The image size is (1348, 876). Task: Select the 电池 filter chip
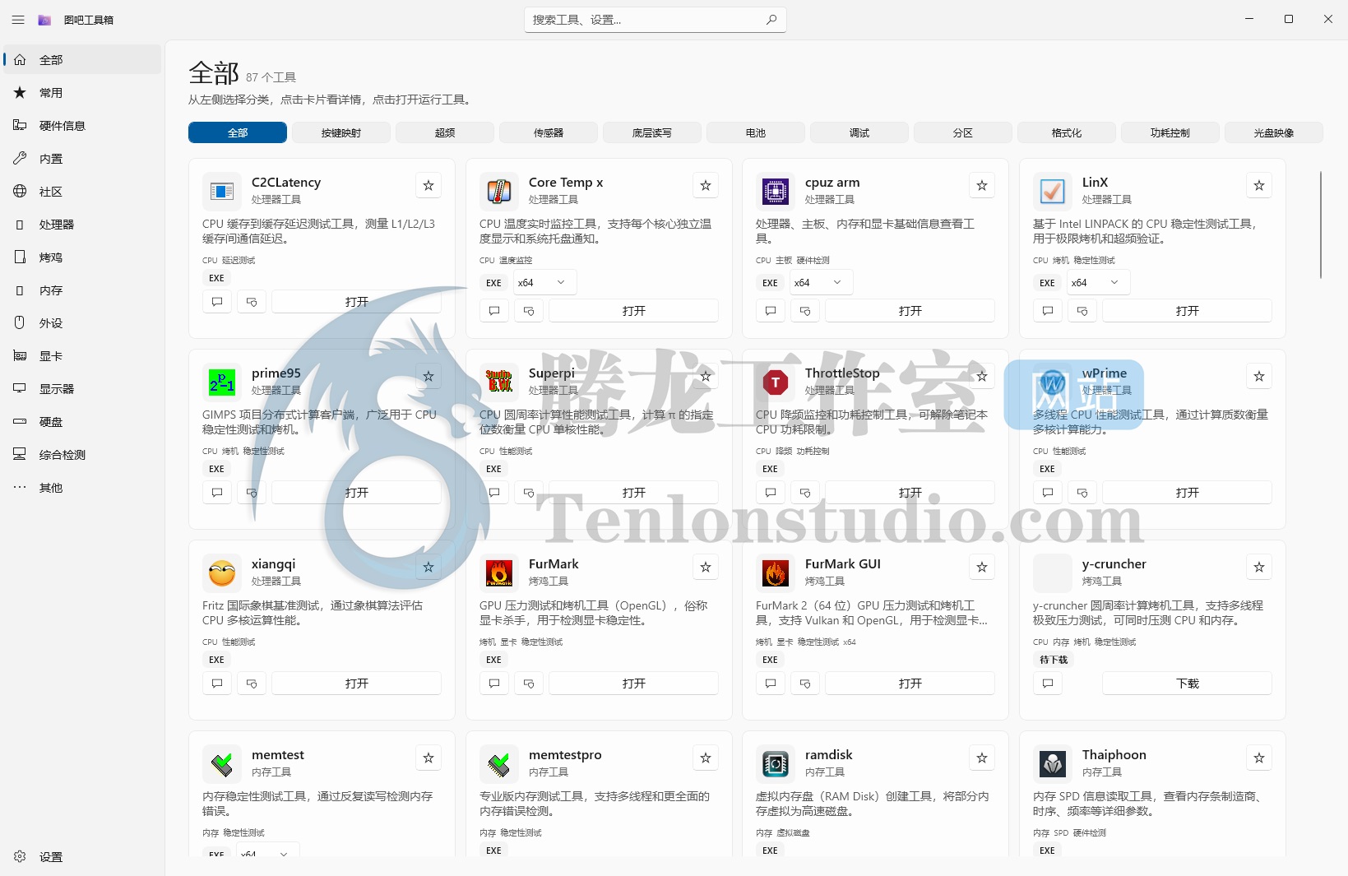[756, 132]
